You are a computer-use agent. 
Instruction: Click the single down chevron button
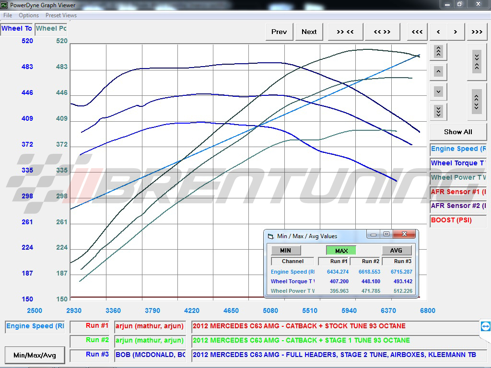coord(438,92)
